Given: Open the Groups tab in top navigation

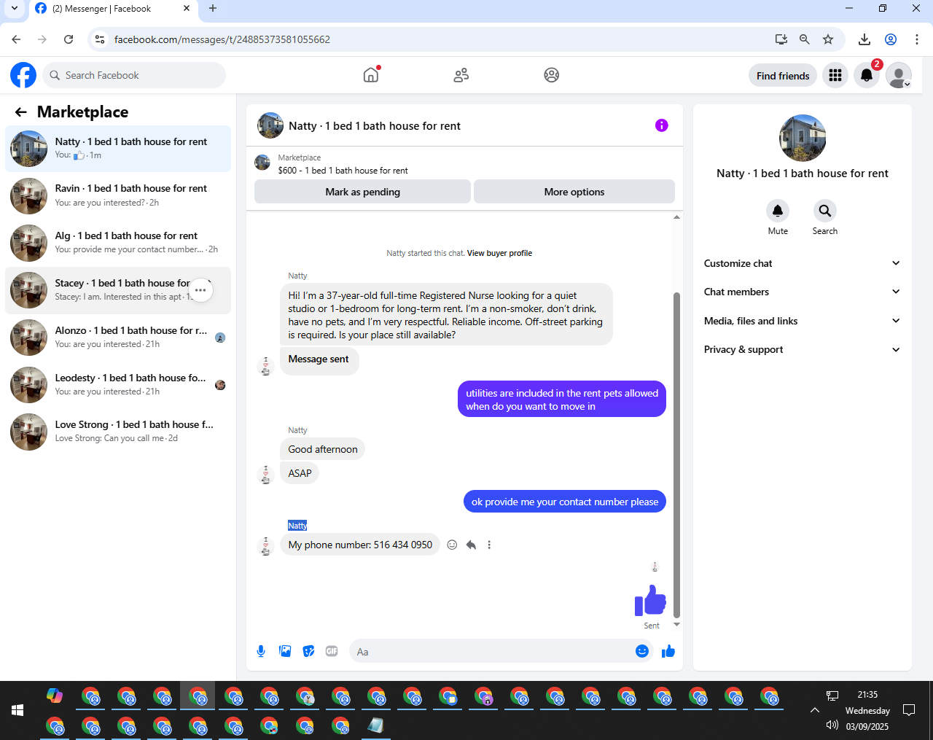Looking at the screenshot, I should (x=552, y=75).
